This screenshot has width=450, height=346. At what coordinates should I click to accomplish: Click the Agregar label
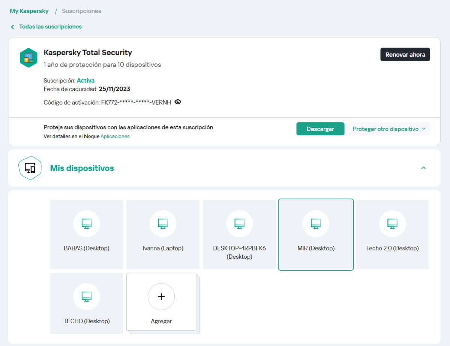point(161,321)
